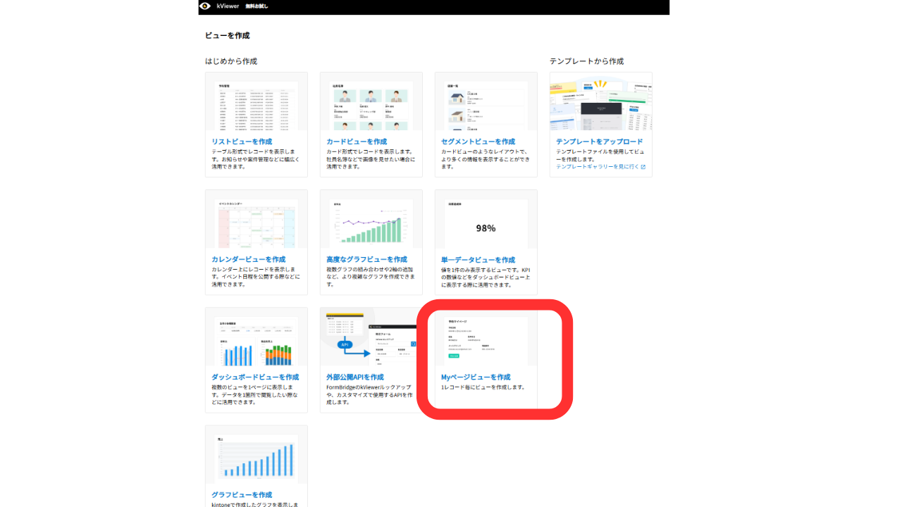Open リストビューを作成 thumbnail image
The width and height of the screenshot is (902, 507).
[256, 105]
